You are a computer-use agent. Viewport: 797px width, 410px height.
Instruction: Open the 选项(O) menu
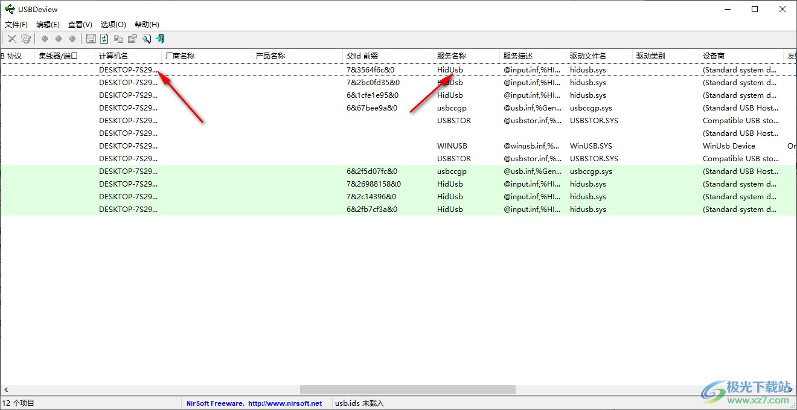(112, 24)
